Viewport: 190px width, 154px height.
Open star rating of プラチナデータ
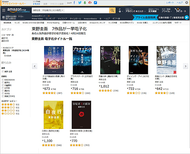pyautogui.click(x=77, y=93)
